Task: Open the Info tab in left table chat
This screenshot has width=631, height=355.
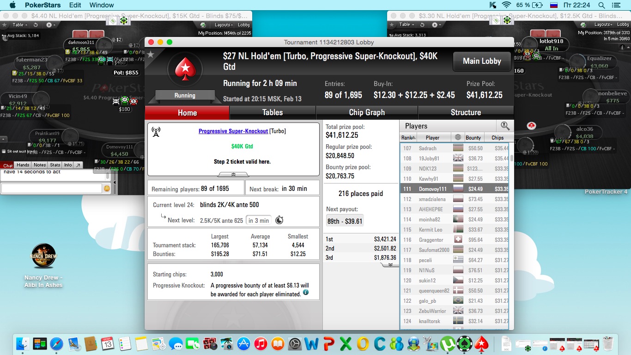Action: [68, 165]
